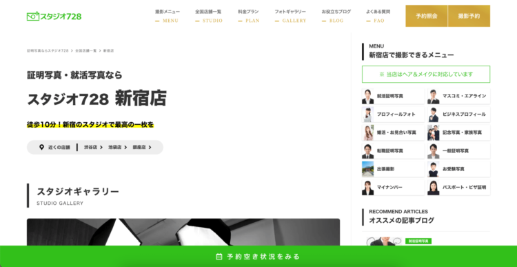Select the プロフィールフォト menu item
Viewport: 517px width, 267px height.
pos(393,115)
